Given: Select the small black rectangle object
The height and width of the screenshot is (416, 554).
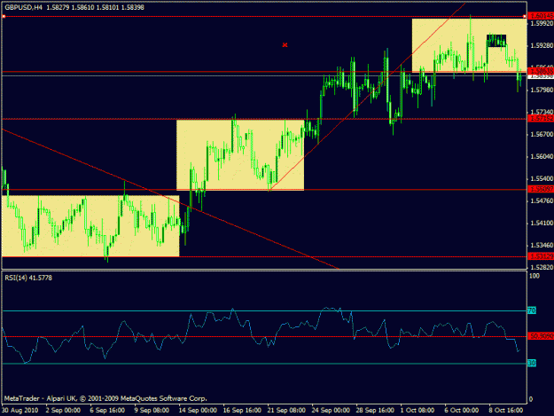Looking at the screenshot, I should pos(496,41).
